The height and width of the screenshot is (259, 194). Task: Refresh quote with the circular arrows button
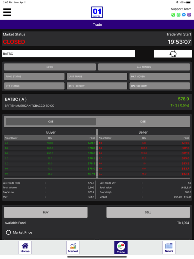(173, 54)
